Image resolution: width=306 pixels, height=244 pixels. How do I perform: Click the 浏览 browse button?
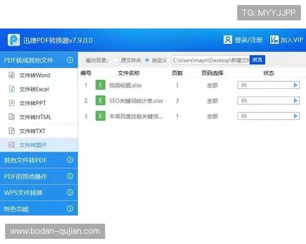(257, 60)
